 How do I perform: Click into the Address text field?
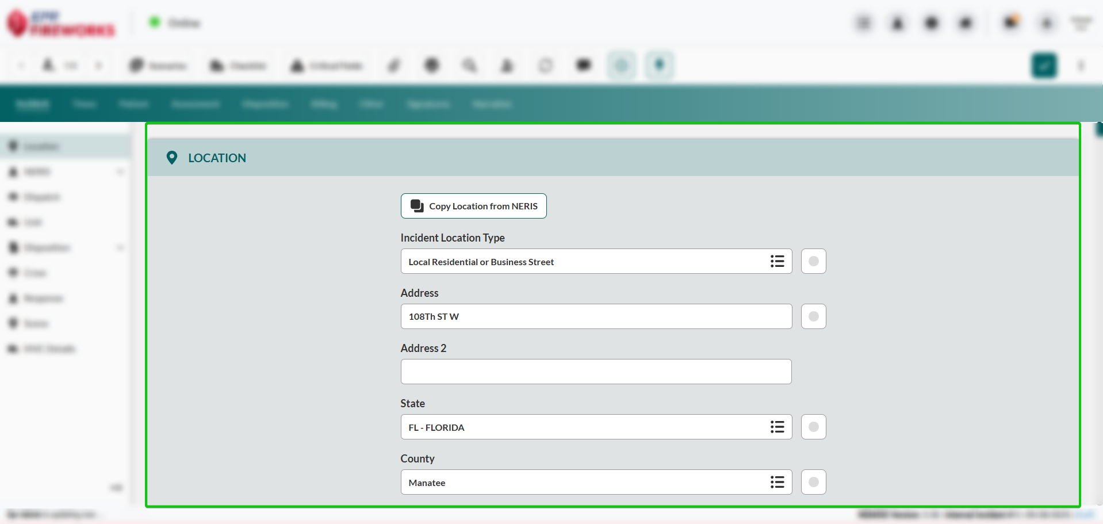pyautogui.click(x=596, y=317)
